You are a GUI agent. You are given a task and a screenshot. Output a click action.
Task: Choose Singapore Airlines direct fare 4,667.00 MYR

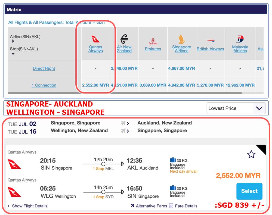pyautogui.click(x=181, y=68)
